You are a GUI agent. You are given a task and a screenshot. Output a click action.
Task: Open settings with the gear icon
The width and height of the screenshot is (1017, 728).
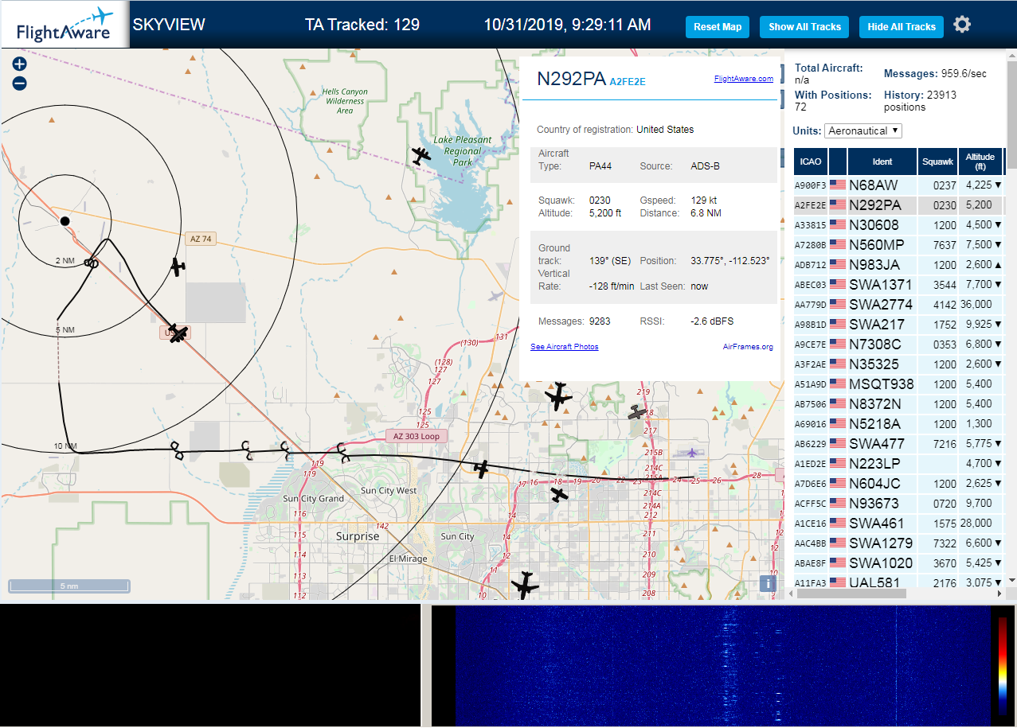point(962,25)
